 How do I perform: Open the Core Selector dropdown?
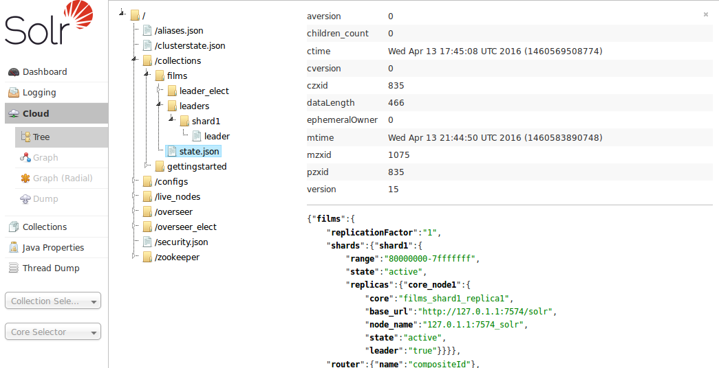53,332
